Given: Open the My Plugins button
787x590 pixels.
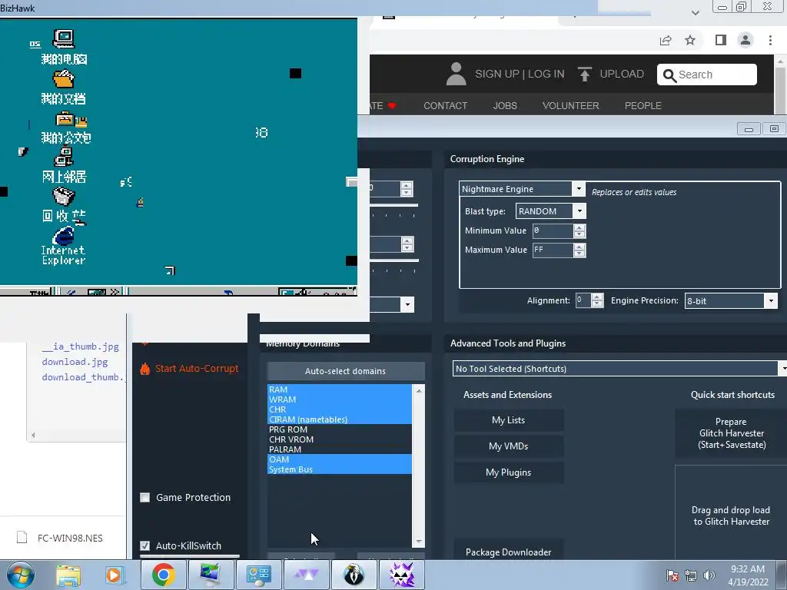Looking at the screenshot, I should pos(509,472).
